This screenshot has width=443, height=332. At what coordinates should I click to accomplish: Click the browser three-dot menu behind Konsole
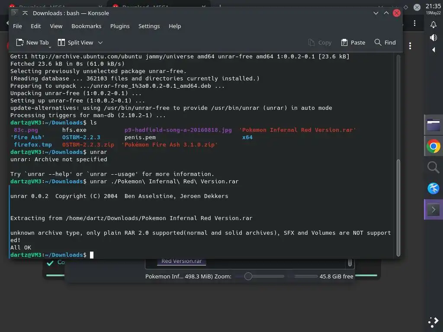pos(414,23)
